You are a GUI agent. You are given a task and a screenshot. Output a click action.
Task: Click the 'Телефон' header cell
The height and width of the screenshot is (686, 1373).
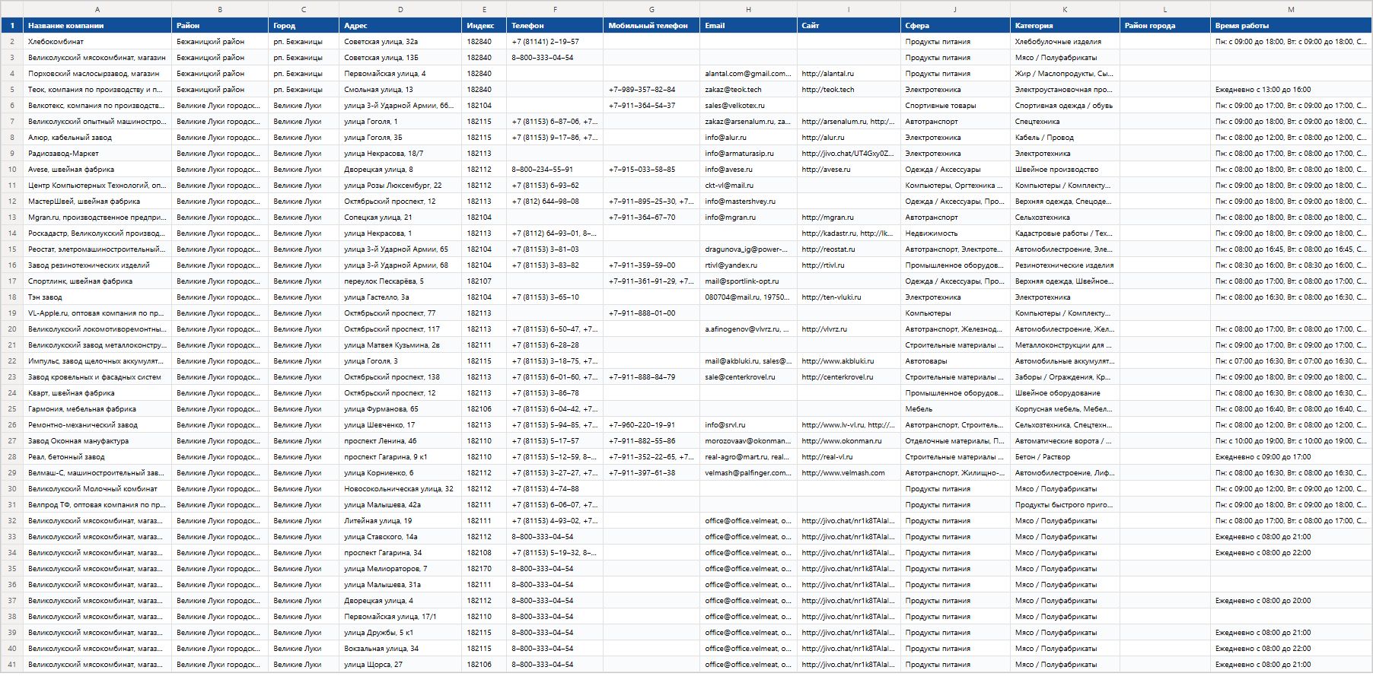coord(555,25)
